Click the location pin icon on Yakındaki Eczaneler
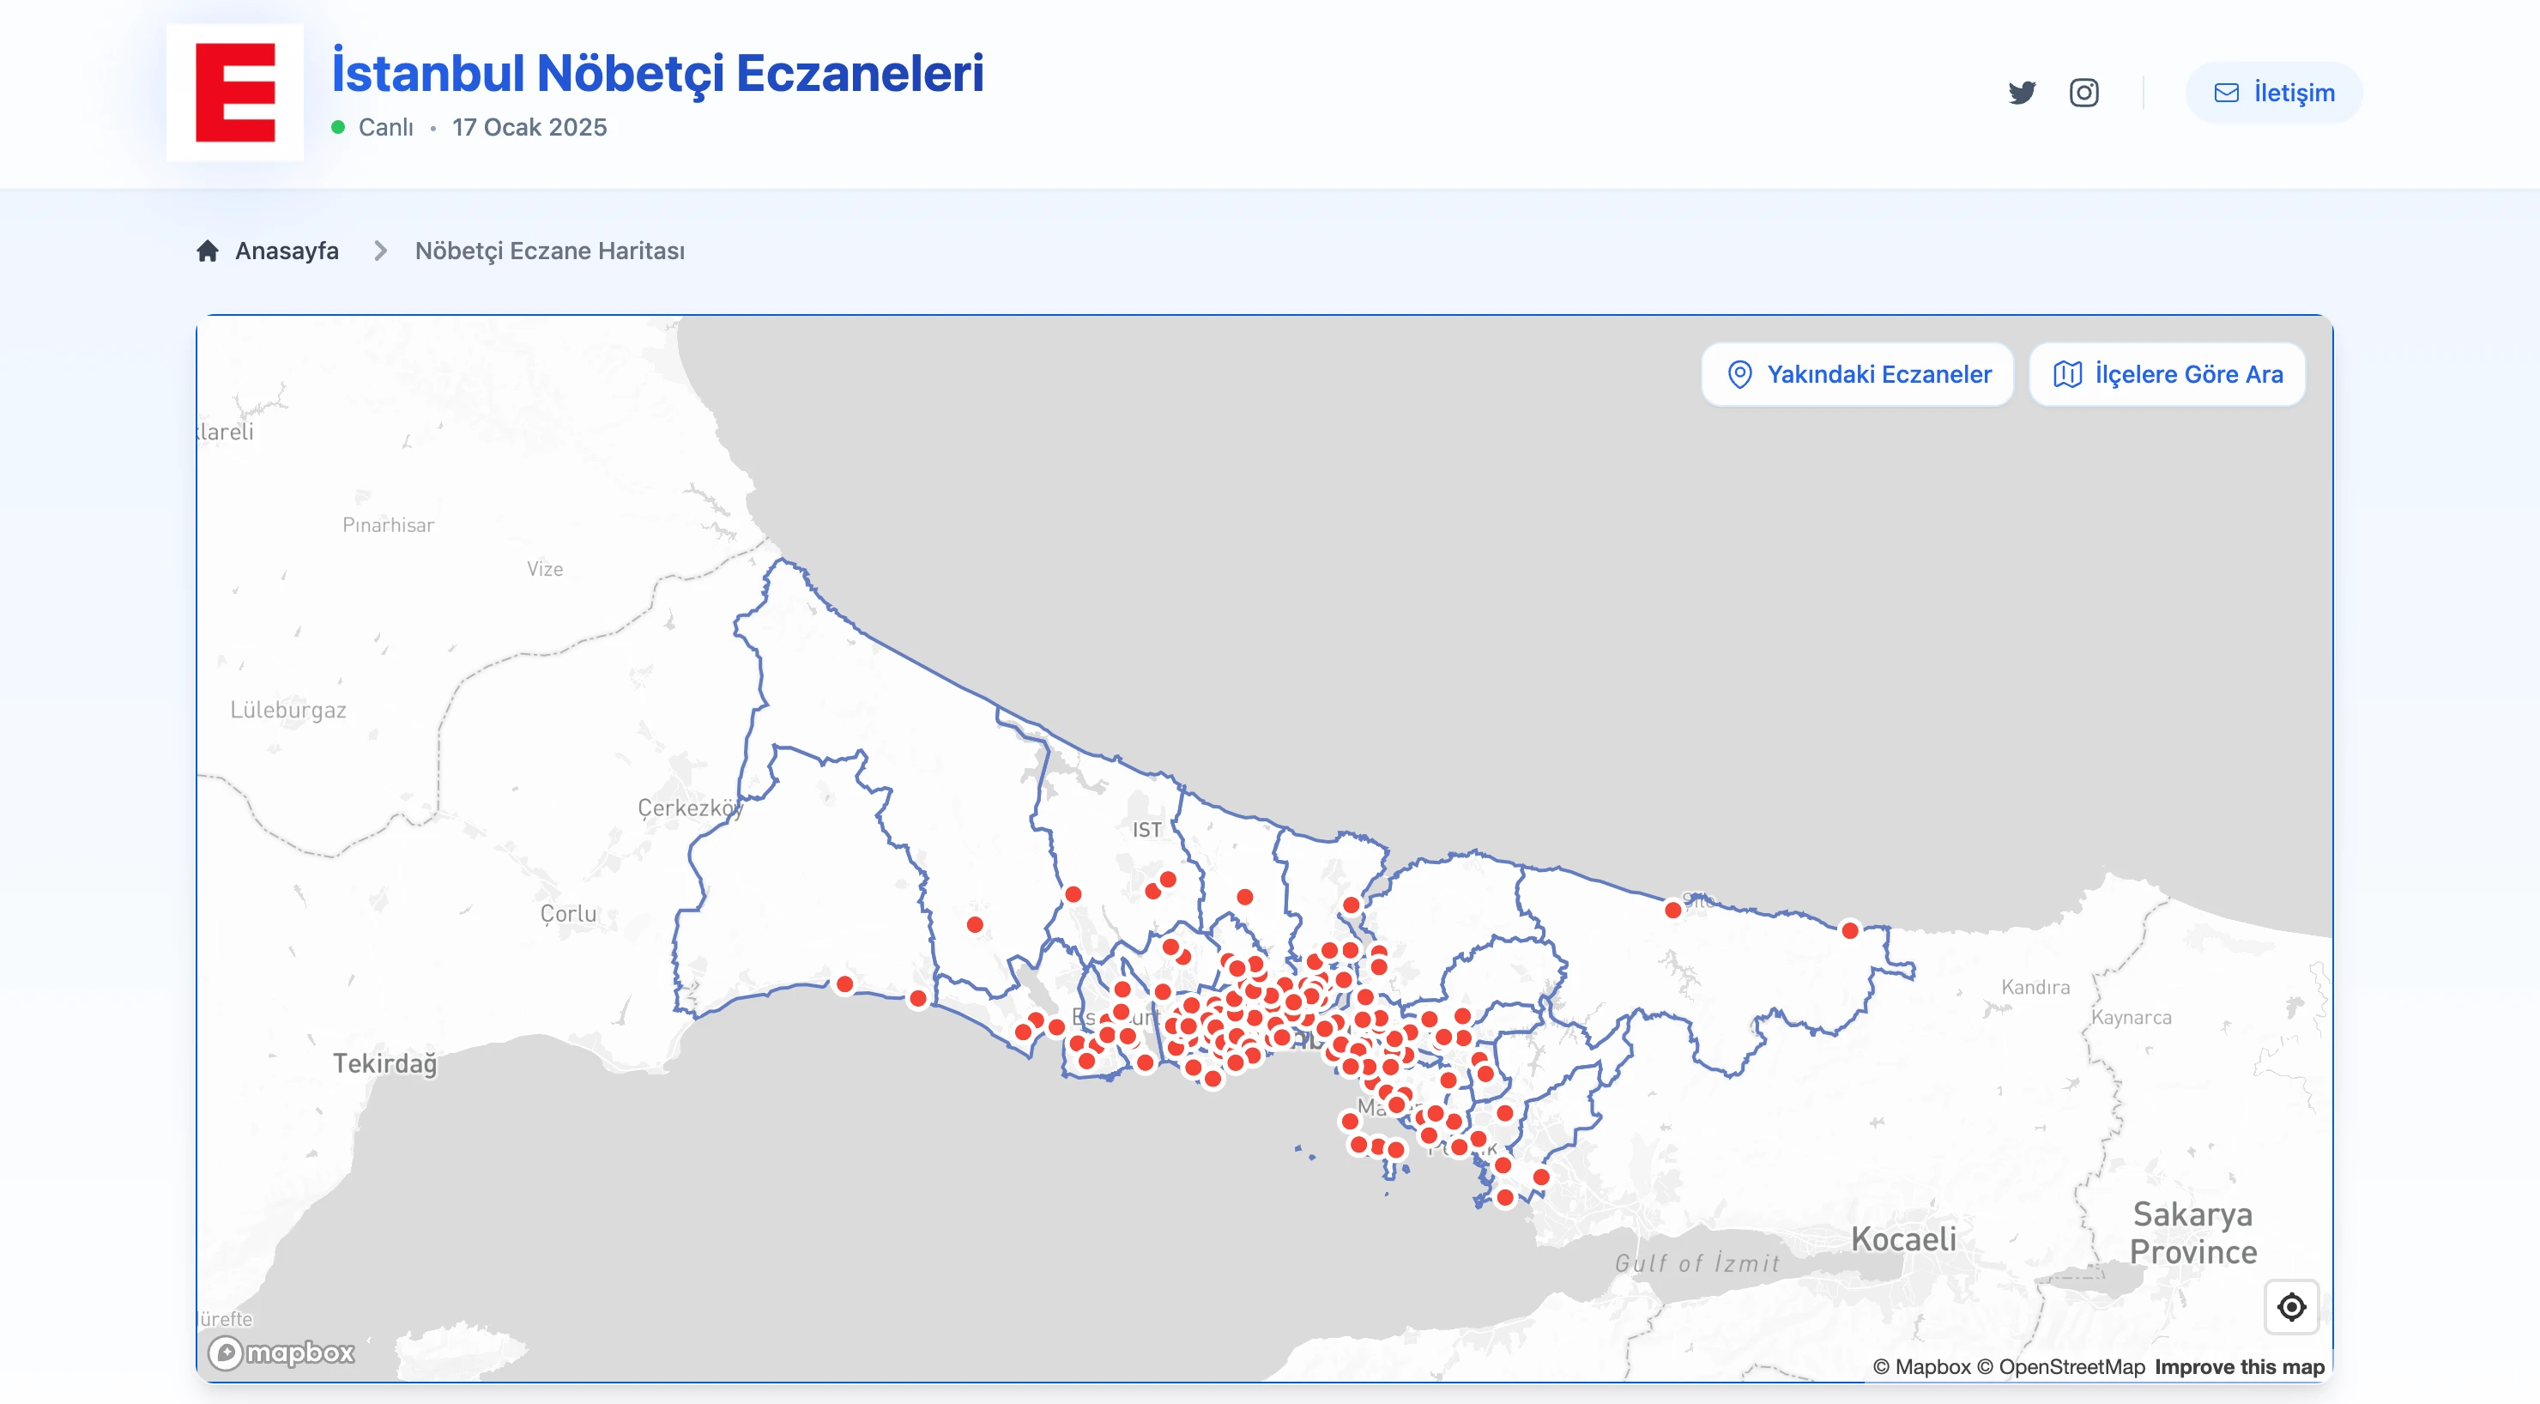Image resolution: width=2540 pixels, height=1404 pixels. pos(1739,375)
